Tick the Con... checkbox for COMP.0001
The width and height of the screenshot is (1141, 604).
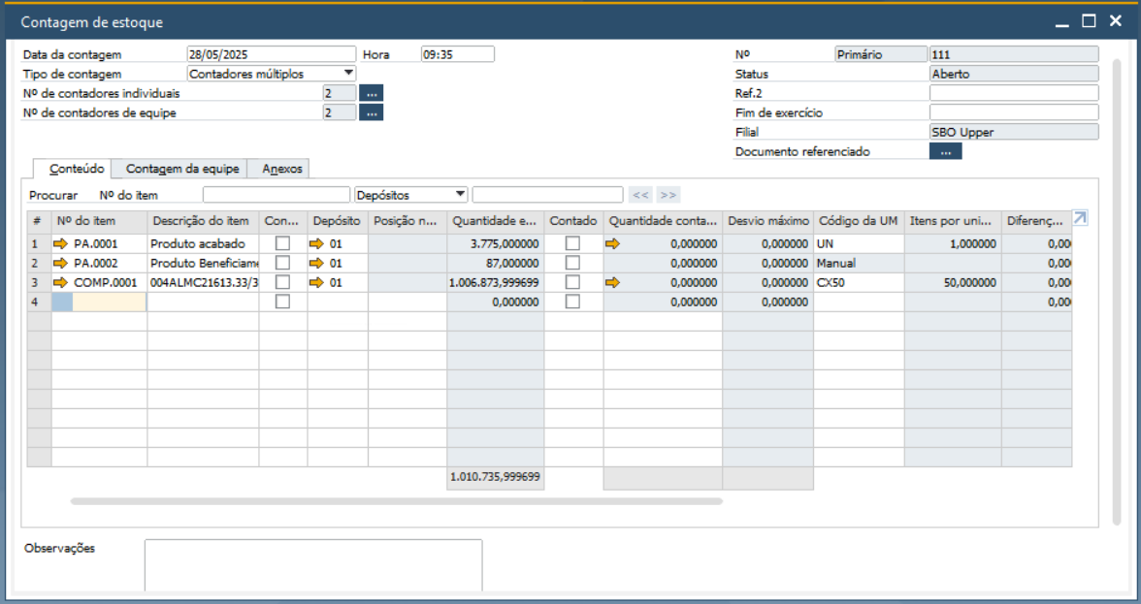coord(282,282)
